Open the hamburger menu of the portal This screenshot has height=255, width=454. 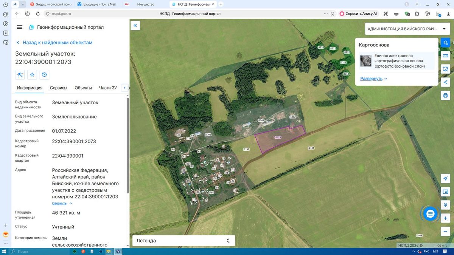[20, 27]
